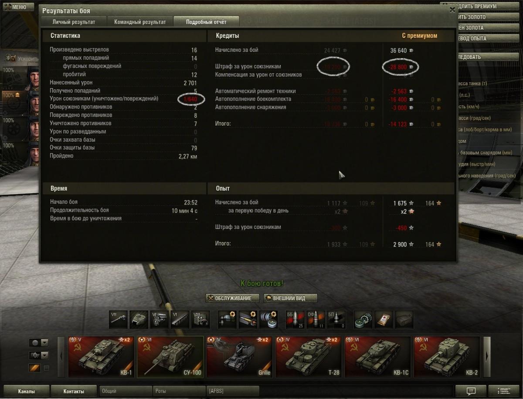Open the Общий chat channel tab
This screenshot has width=523, height=399.
pyautogui.click(x=126, y=391)
